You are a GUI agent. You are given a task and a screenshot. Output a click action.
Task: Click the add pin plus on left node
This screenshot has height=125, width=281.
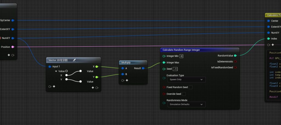(x=9, y=55)
